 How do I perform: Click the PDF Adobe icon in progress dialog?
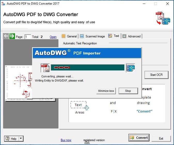click(45, 68)
